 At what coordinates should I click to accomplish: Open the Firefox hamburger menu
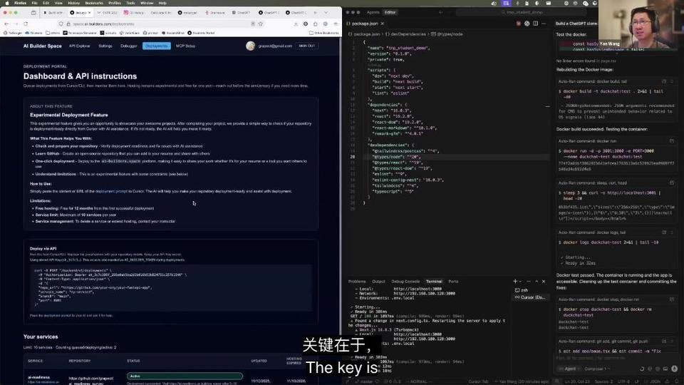(336, 24)
